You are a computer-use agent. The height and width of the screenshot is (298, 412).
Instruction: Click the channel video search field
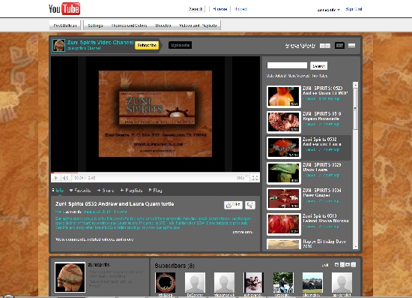[287, 65]
